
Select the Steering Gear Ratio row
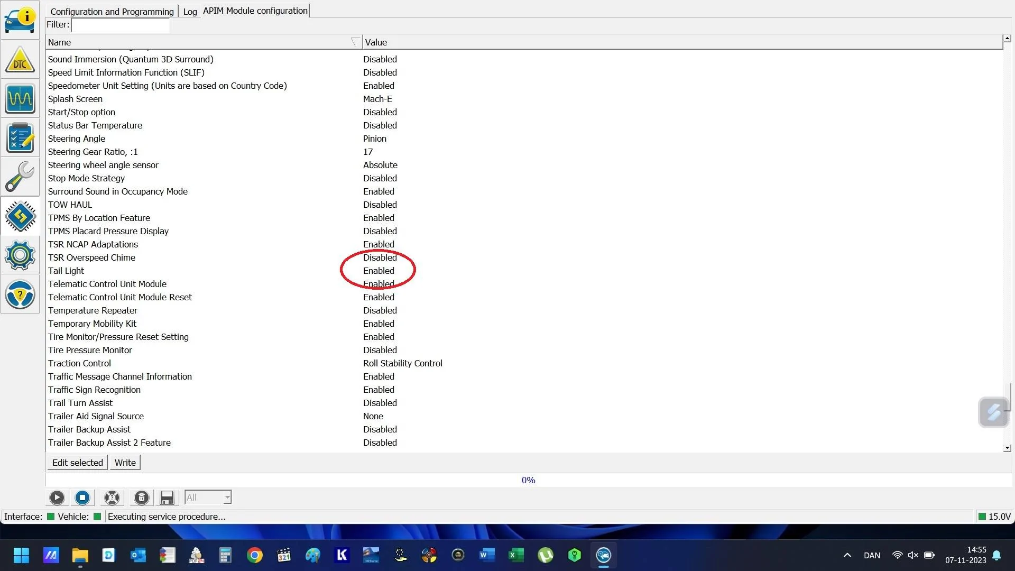[x=524, y=152]
